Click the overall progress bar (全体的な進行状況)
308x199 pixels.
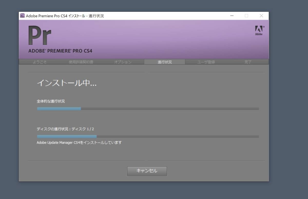(x=148, y=109)
